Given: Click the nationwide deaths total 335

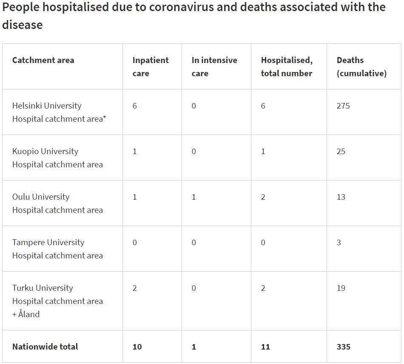Looking at the screenshot, I should coord(344,347).
